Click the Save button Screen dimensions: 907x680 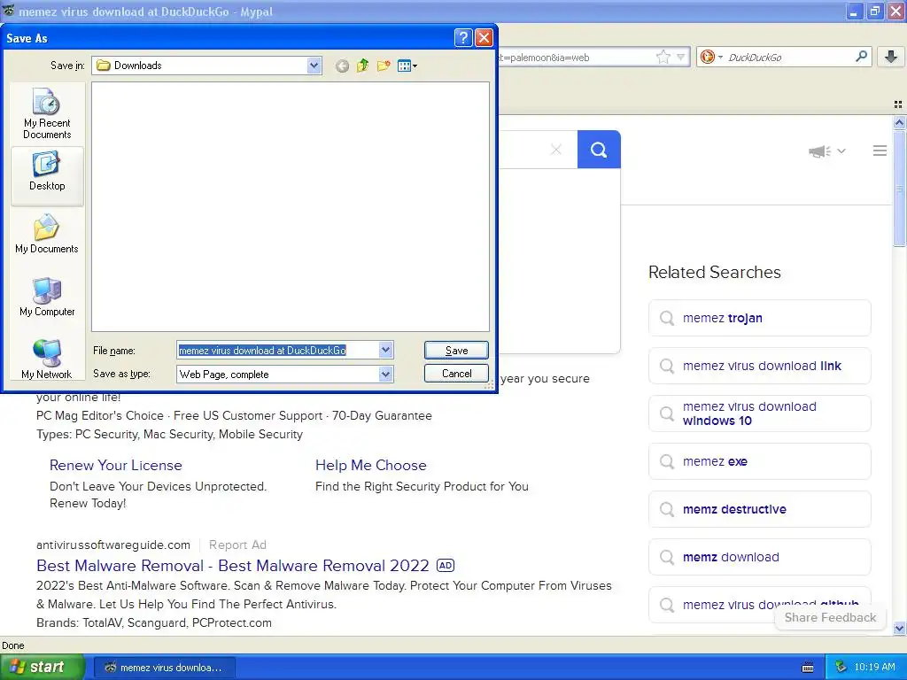(456, 350)
